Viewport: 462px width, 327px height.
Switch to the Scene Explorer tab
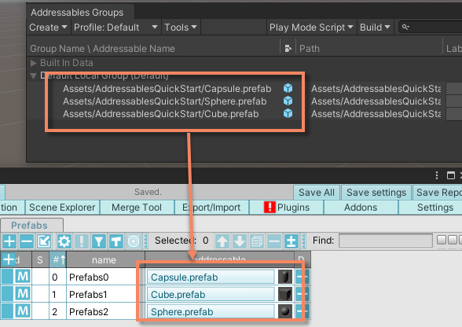click(62, 208)
